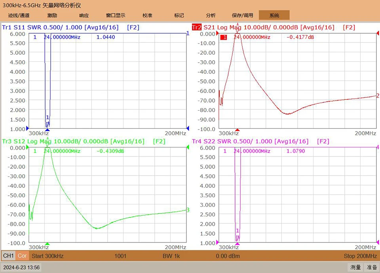Click red marker triangle below Tr2 frequency axis

click(237, 130)
